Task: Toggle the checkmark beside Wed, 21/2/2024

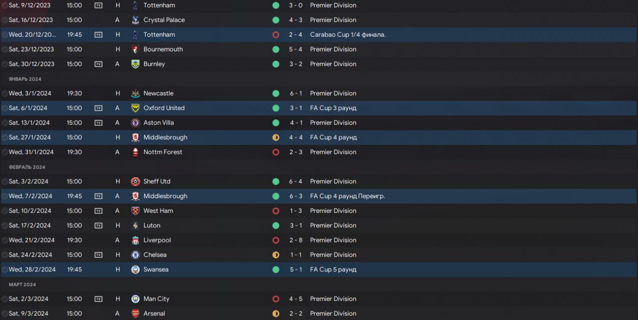Action: (x=4, y=240)
